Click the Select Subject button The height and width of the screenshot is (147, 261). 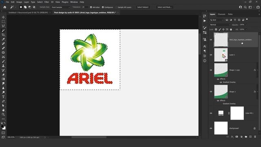143,7
